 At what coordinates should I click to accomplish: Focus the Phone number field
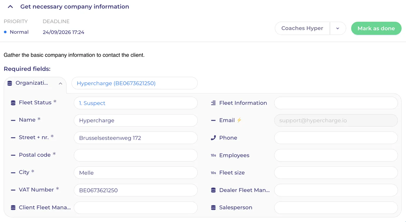click(336, 138)
